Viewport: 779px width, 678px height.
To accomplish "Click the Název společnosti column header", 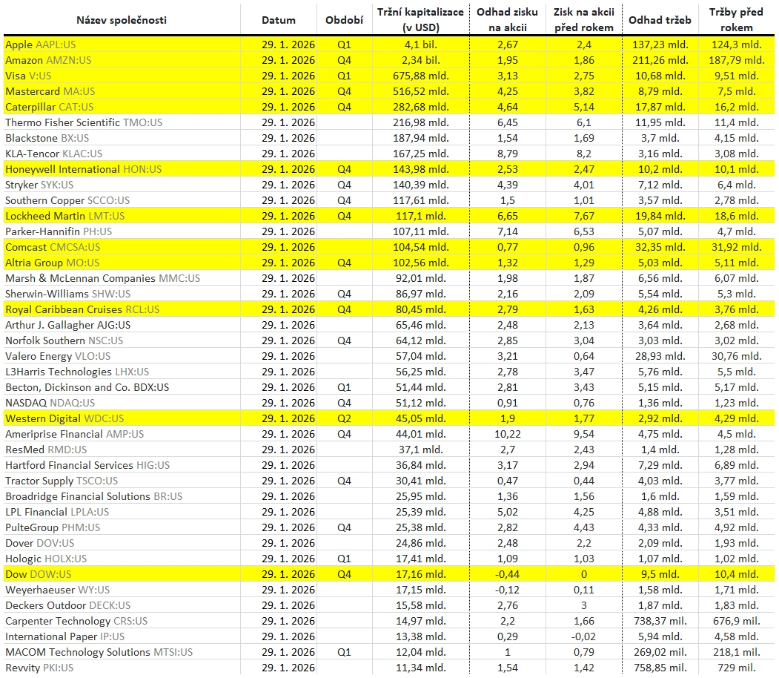I will click(x=122, y=20).
